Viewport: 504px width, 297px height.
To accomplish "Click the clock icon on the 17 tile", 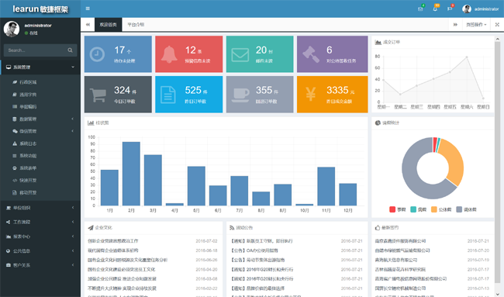I will point(97,54).
